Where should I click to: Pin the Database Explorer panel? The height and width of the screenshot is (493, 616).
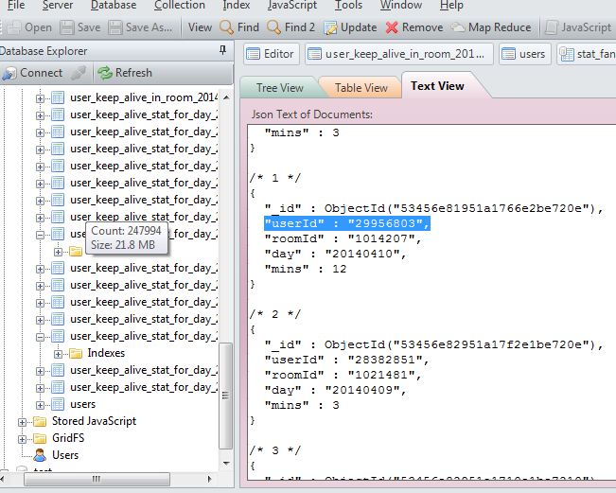(222, 50)
